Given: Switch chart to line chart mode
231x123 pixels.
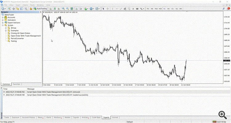Looking at the screenshot, I should [59, 9].
